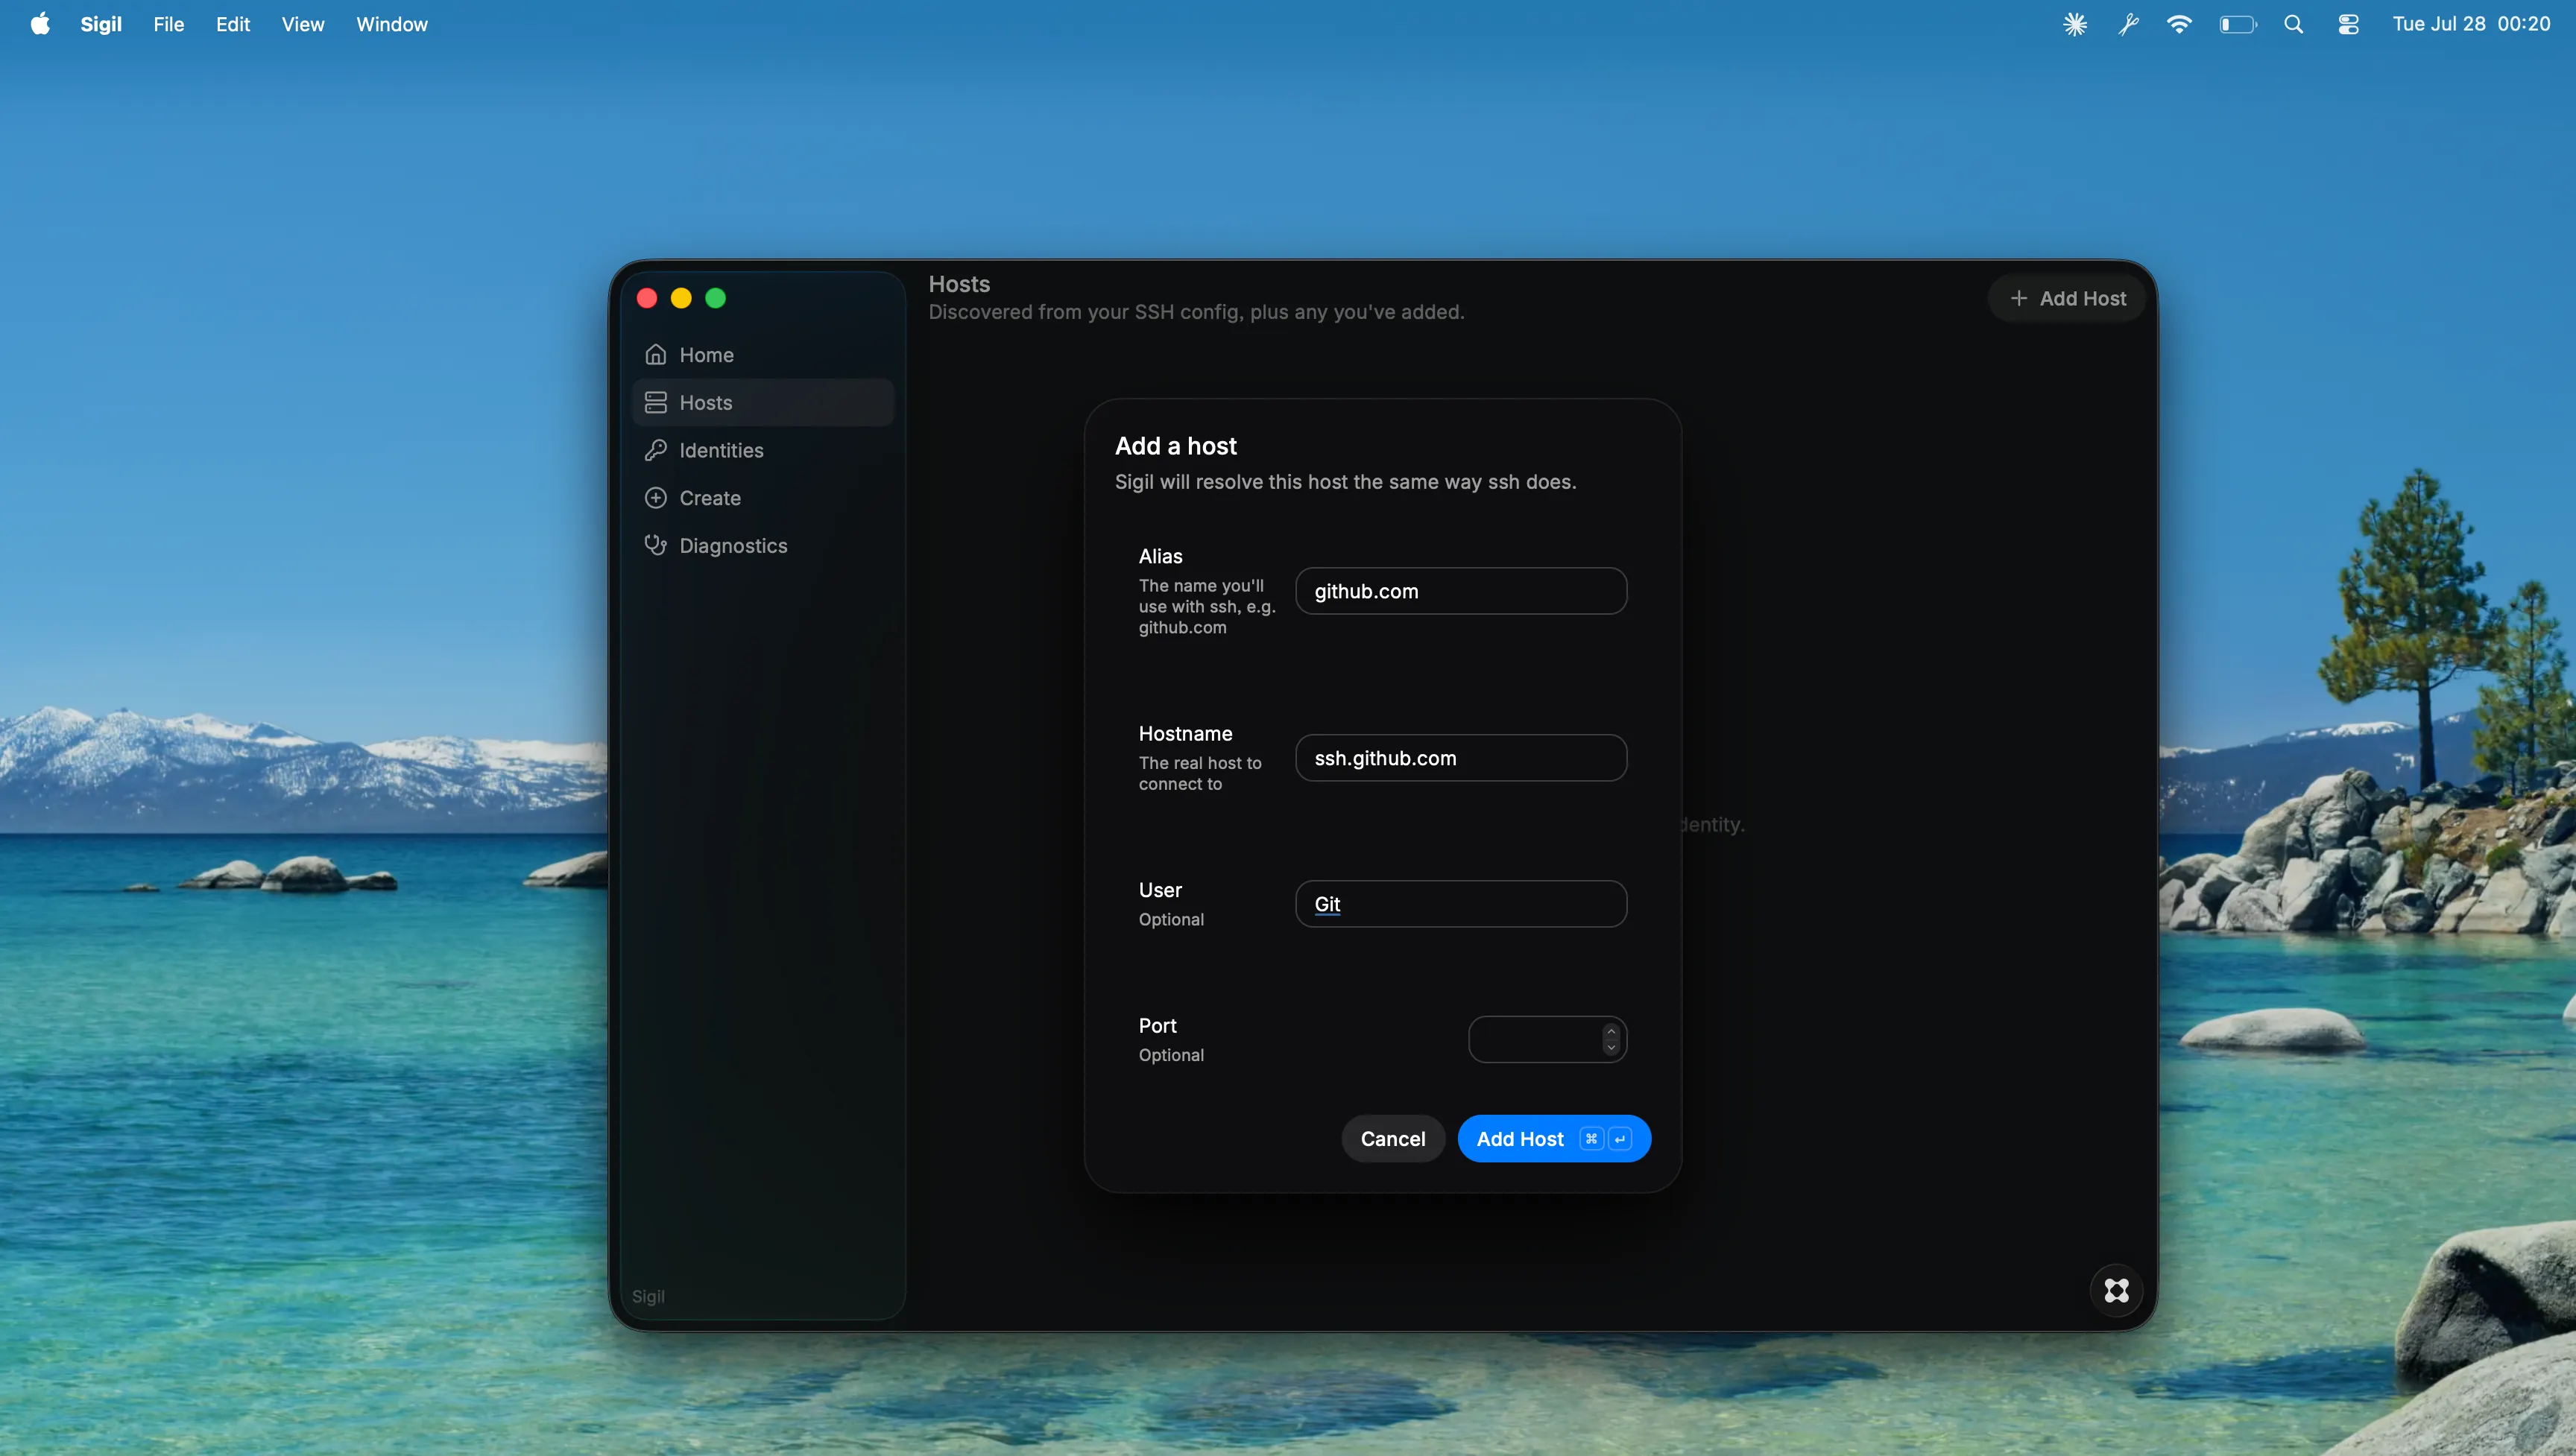The image size is (2576, 1456).
Task: Confirm with the blue Add Host button
Action: click(x=1554, y=1139)
